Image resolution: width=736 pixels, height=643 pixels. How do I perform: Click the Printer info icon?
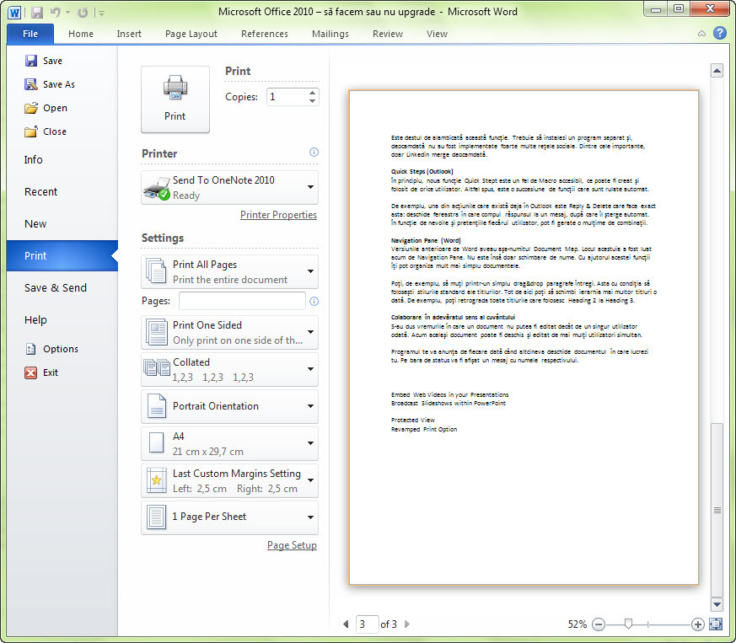(314, 152)
